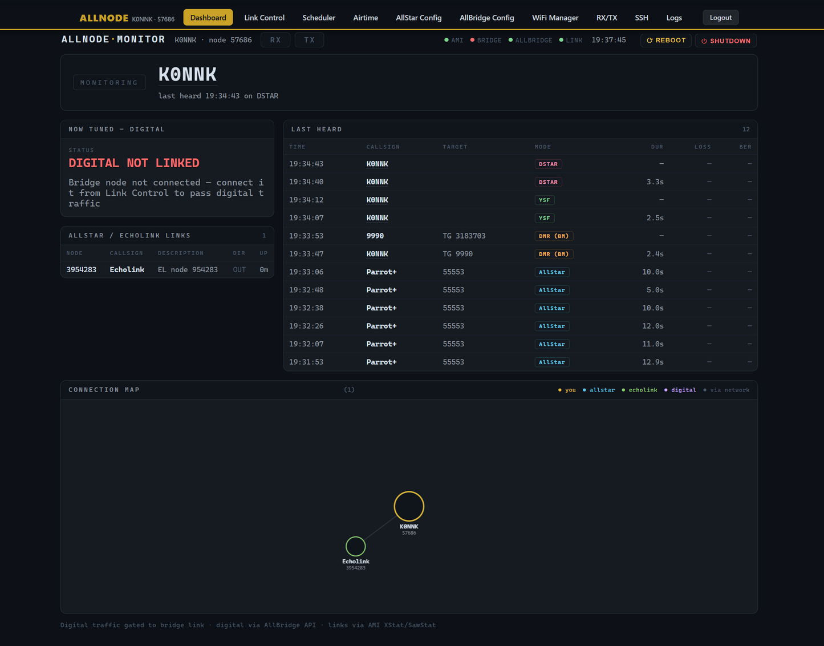Click K0NNK callsign in 19:34:43 row
The image size is (824, 646).
(377, 164)
